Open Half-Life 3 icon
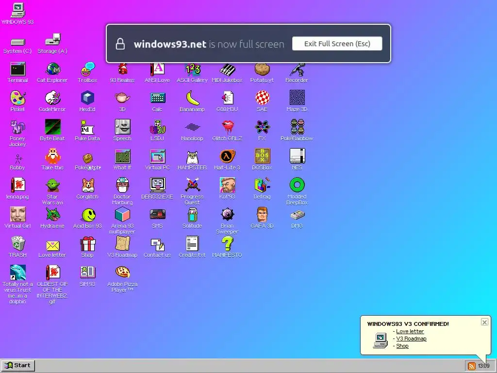The width and height of the screenshot is (497, 373). (227, 156)
